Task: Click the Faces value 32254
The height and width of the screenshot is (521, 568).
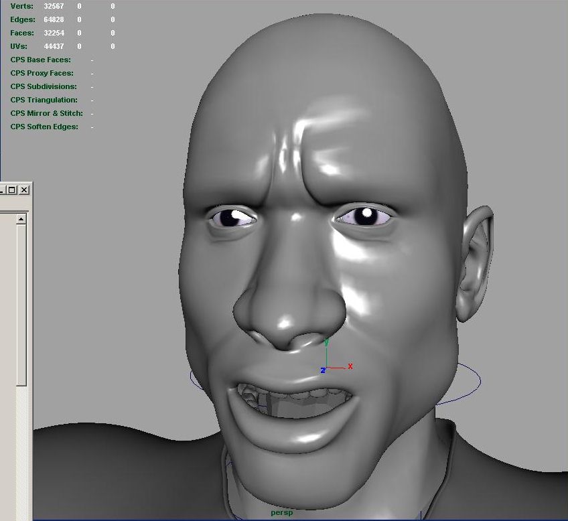Action: coord(54,33)
